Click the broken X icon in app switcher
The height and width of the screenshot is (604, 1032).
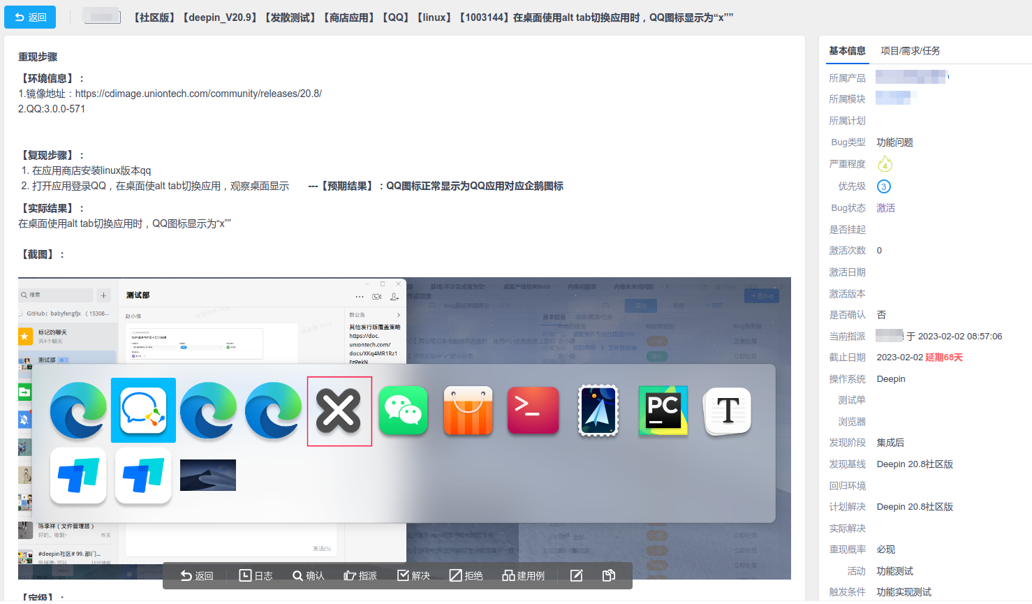[339, 411]
